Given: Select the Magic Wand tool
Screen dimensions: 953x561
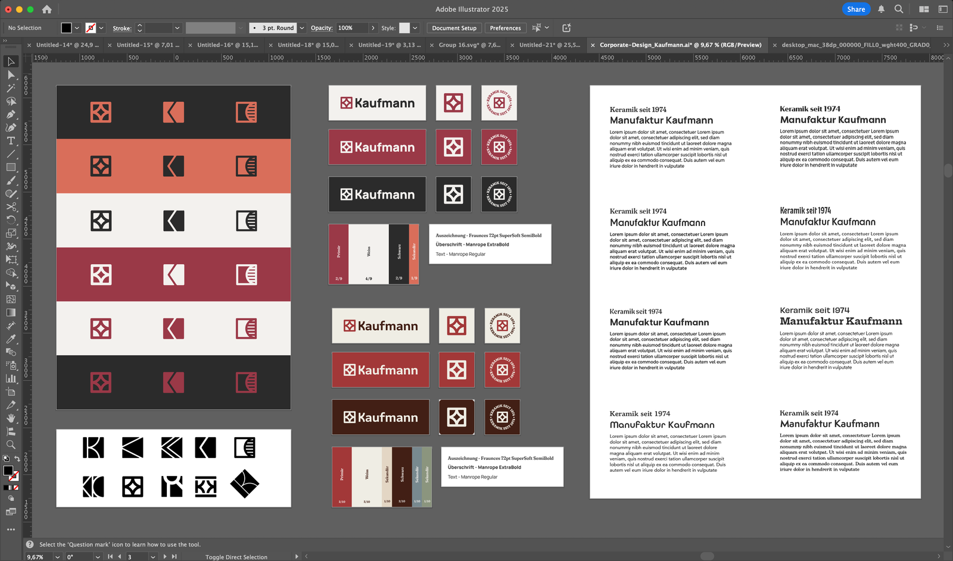Looking at the screenshot, I should 11,88.
